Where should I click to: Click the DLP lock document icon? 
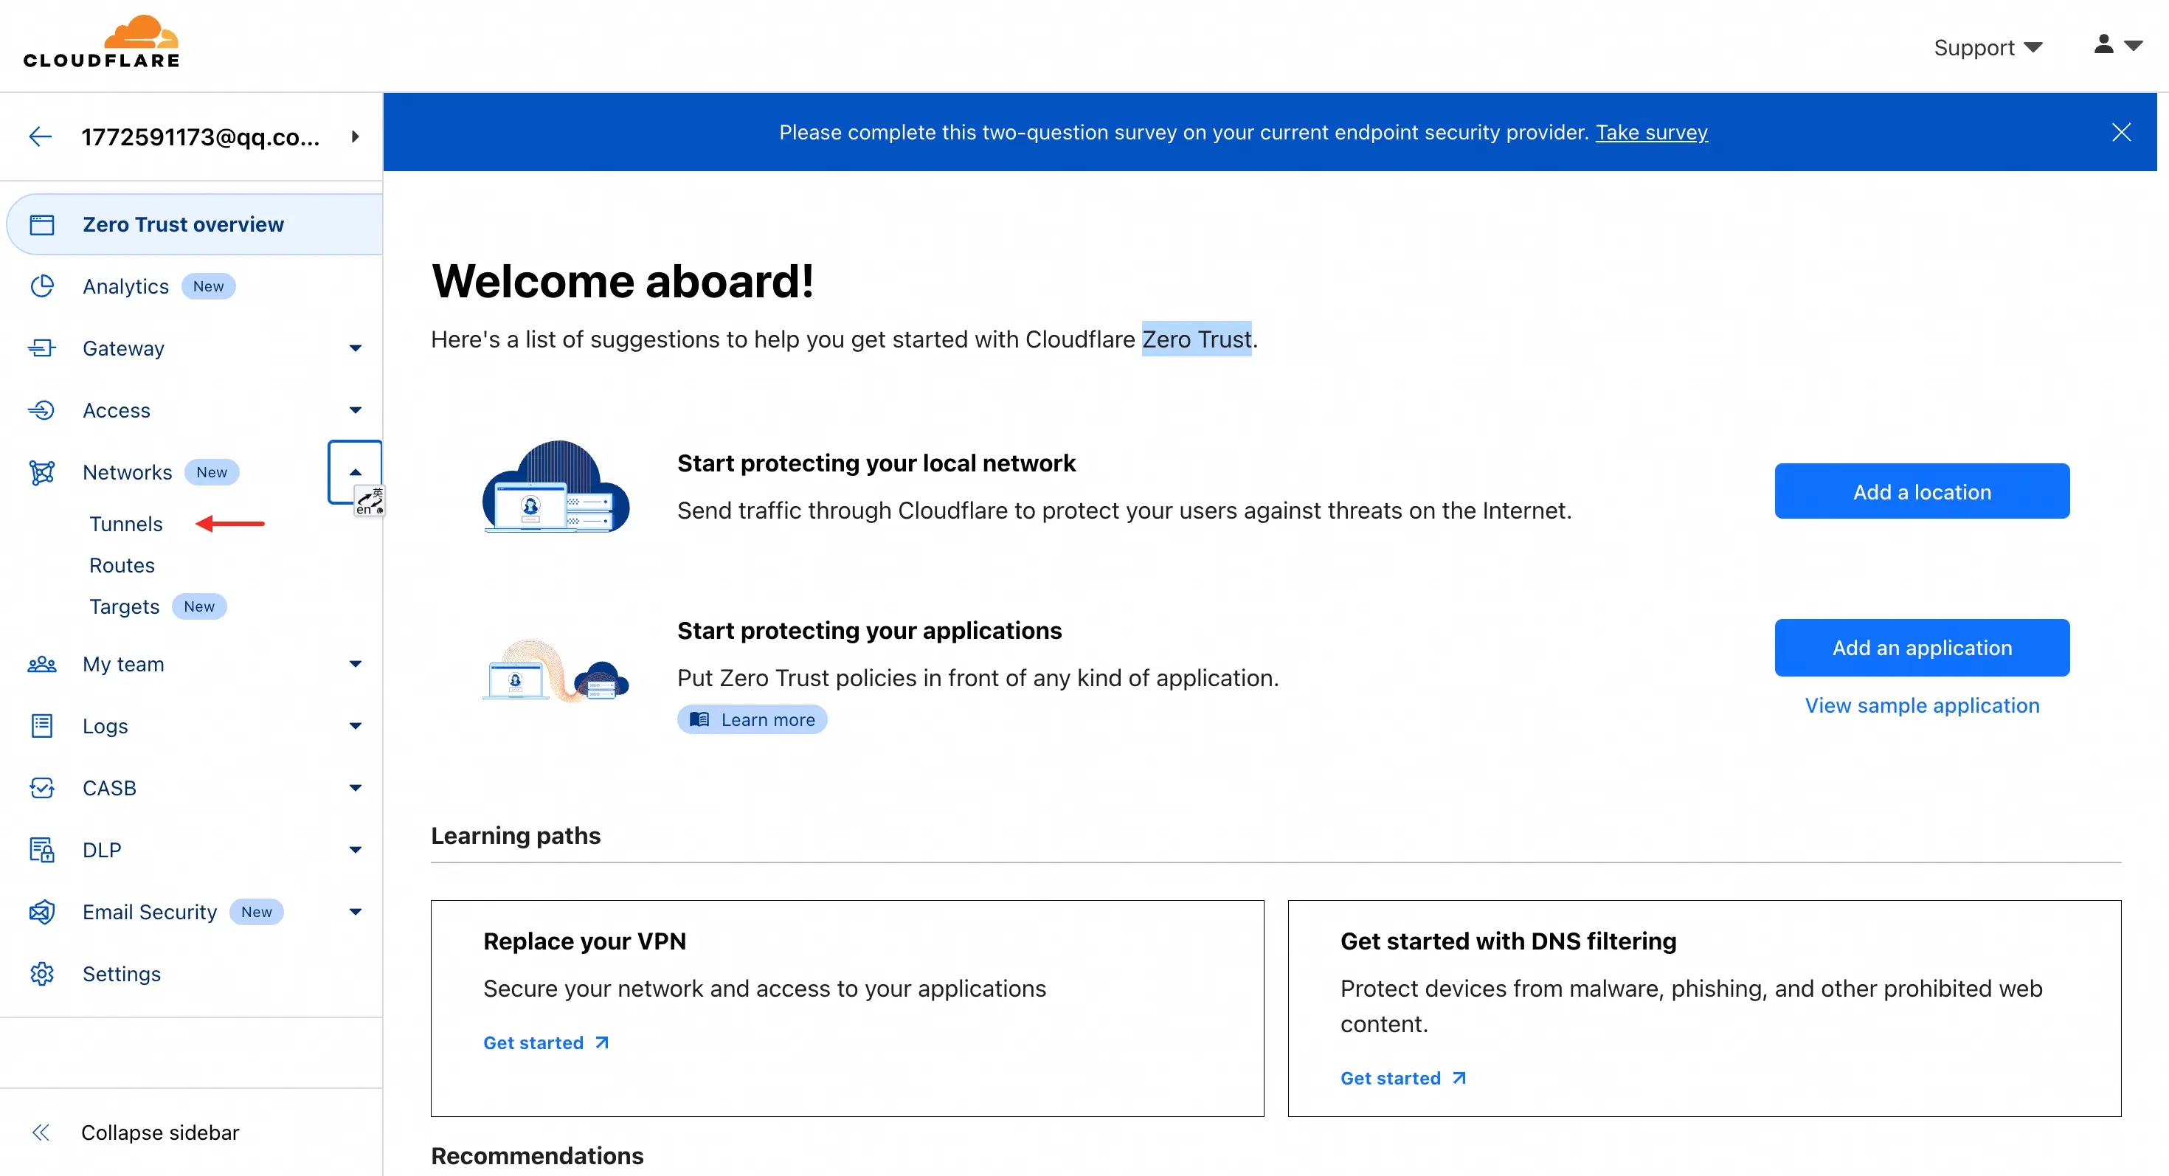(42, 849)
